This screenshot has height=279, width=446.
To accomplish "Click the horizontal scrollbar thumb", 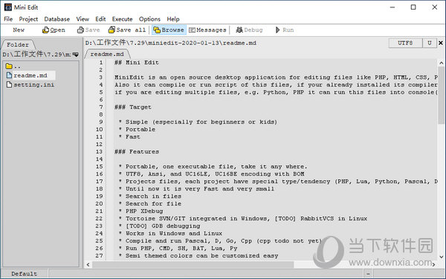I will click(x=193, y=264).
